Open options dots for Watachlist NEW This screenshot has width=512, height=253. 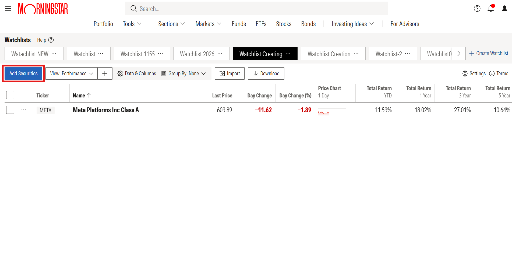click(x=54, y=54)
